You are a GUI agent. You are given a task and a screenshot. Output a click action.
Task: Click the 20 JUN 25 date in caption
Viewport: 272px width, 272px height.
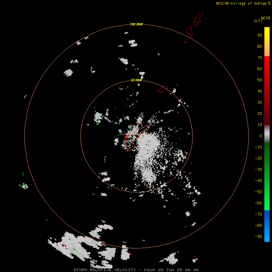170,270
